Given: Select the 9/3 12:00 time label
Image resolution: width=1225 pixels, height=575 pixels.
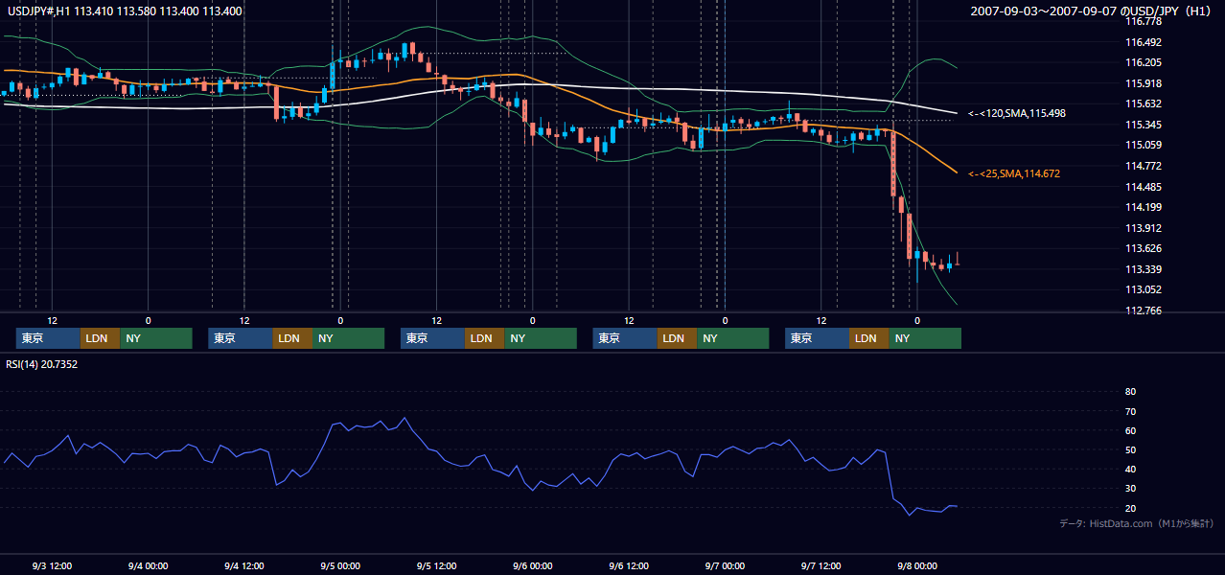Looking at the screenshot, I should click(x=52, y=566).
